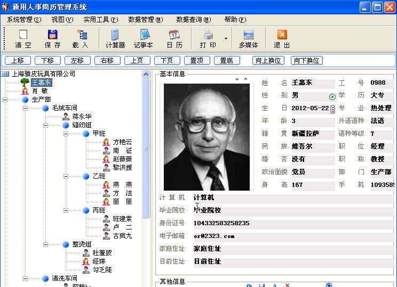This screenshot has height=287, width=397.
Task: Collapse the 丙班 tree node
Action: [66, 210]
